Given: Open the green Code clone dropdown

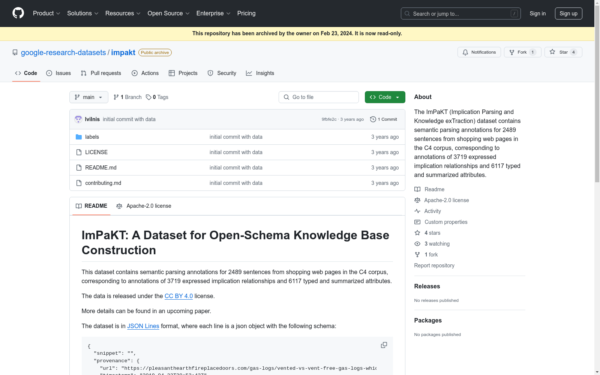Looking at the screenshot, I should tap(385, 97).
